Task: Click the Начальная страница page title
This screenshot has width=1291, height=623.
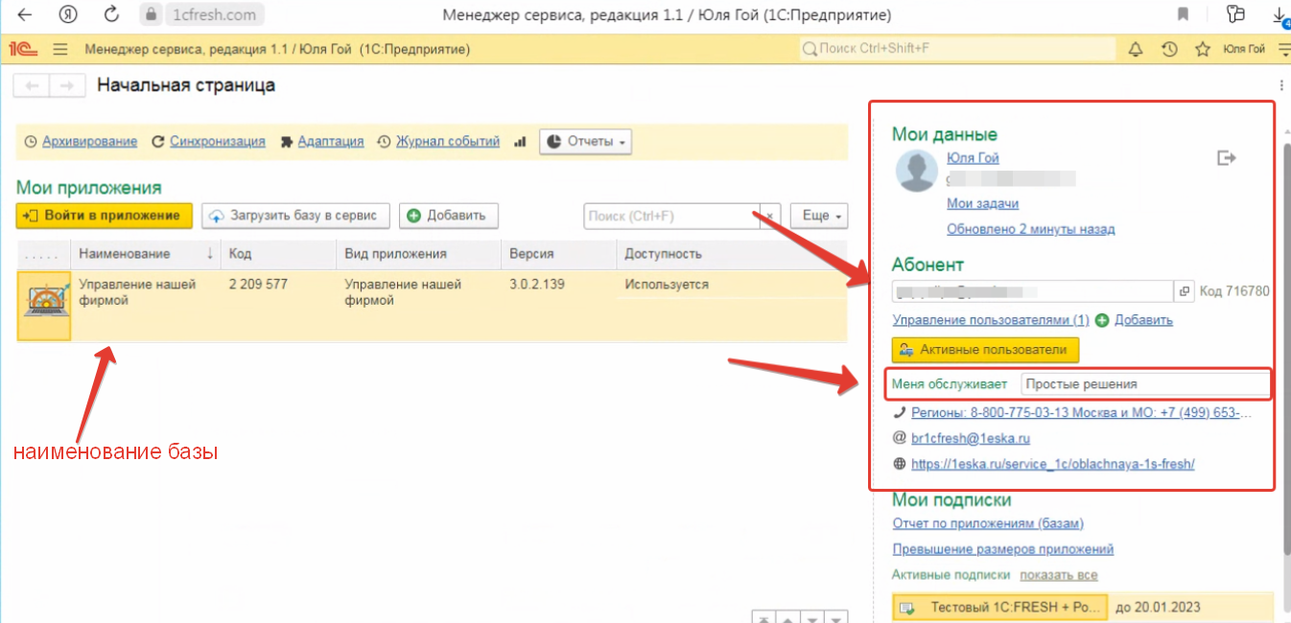Action: [186, 85]
